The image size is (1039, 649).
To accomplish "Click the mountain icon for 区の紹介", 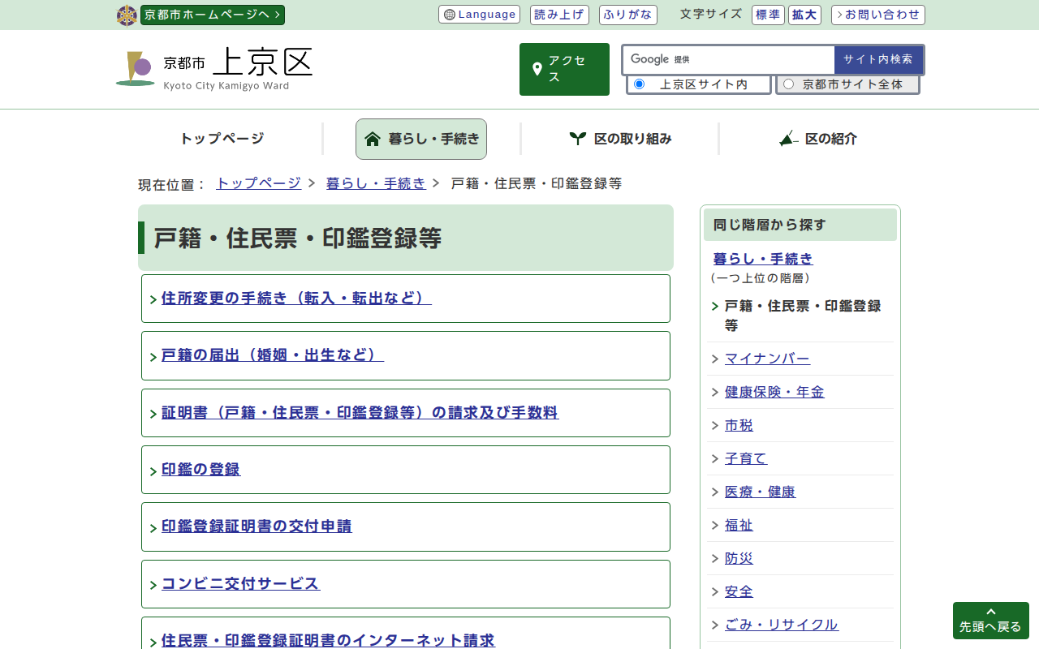I will [x=788, y=139].
